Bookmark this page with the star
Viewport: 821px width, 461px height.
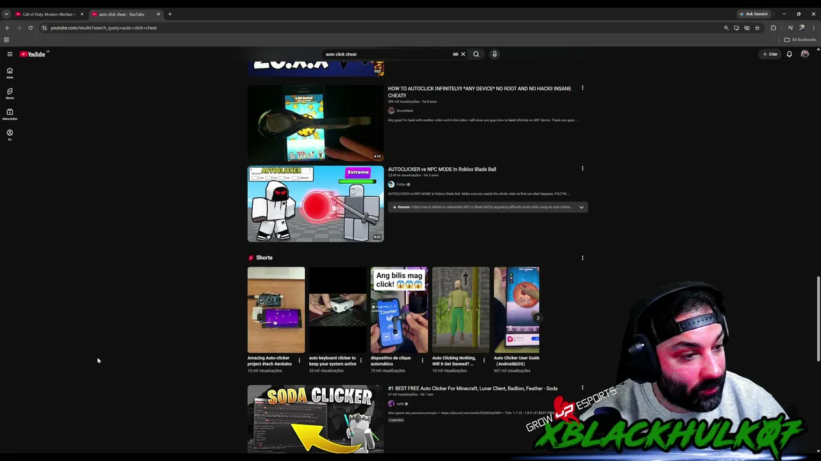[x=757, y=28]
